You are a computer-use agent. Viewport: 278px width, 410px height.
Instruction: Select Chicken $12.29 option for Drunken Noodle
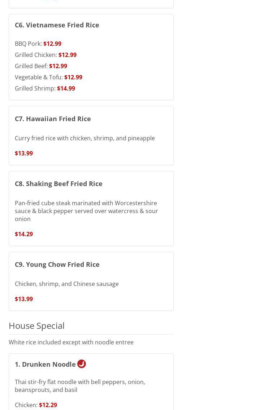coord(36,405)
